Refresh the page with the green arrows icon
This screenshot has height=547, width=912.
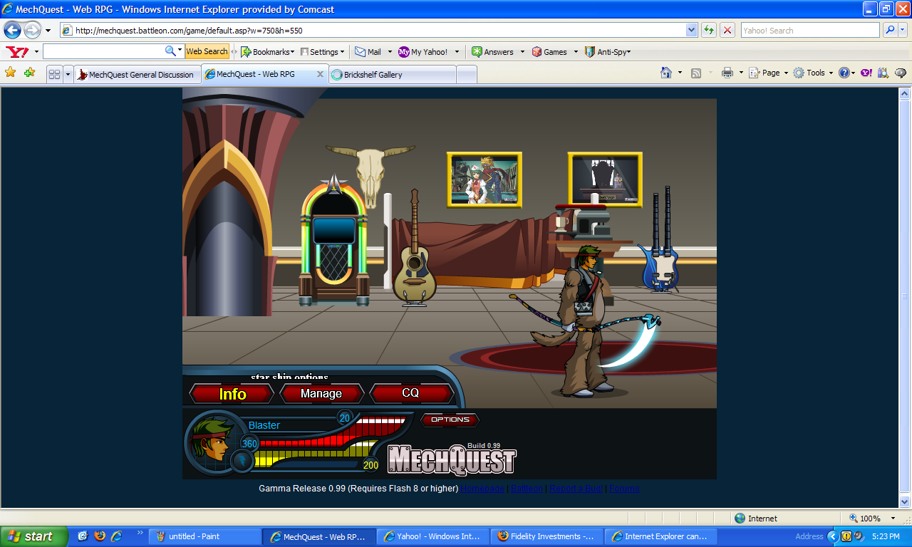[708, 30]
